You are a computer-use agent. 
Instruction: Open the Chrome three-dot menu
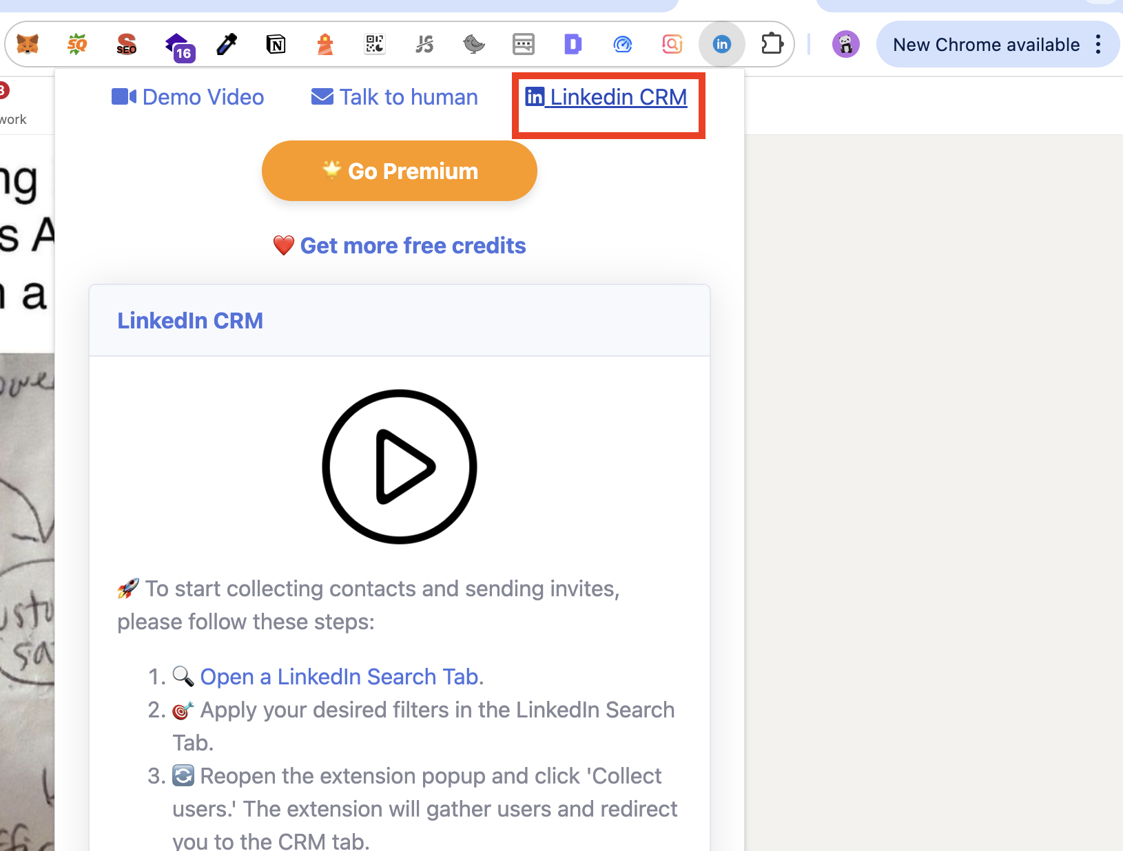coord(1098,45)
